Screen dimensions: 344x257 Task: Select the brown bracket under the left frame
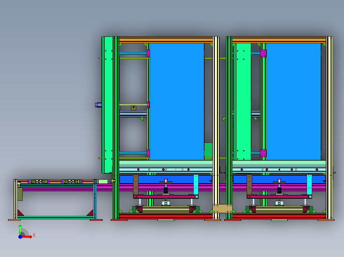point(136,184)
